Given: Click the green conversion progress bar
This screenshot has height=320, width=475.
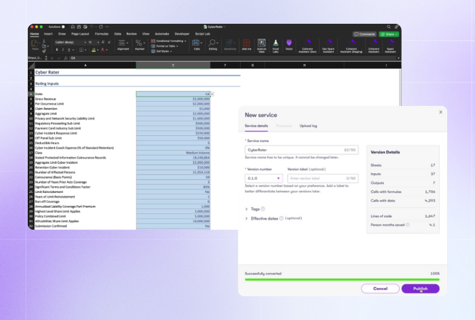Looking at the screenshot, I should pyautogui.click(x=342, y=279).
